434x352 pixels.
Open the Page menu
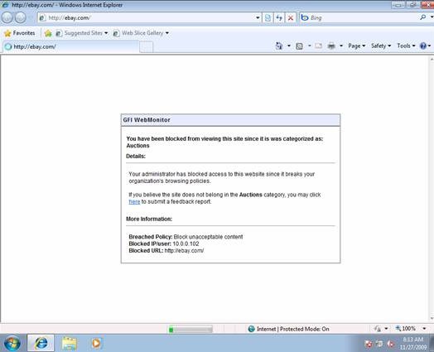(x=357, y=46)
